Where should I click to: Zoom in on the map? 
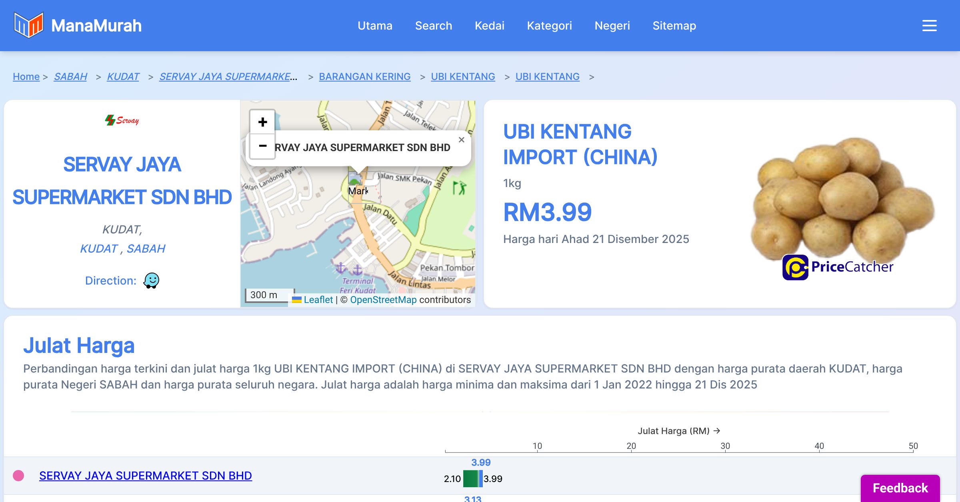262,122
